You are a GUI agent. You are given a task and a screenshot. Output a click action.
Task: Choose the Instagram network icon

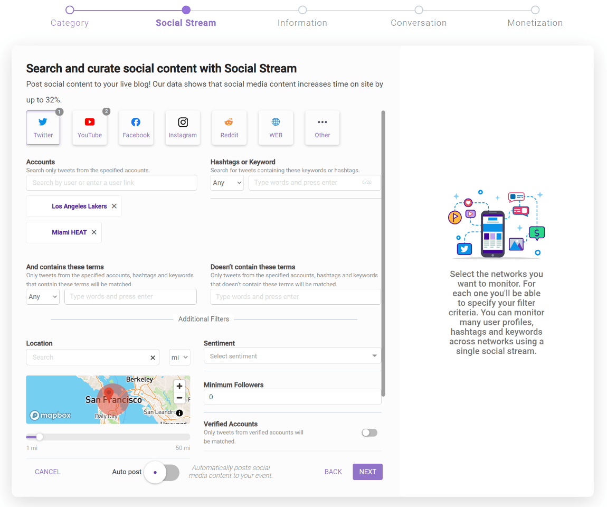coord(183,127)
